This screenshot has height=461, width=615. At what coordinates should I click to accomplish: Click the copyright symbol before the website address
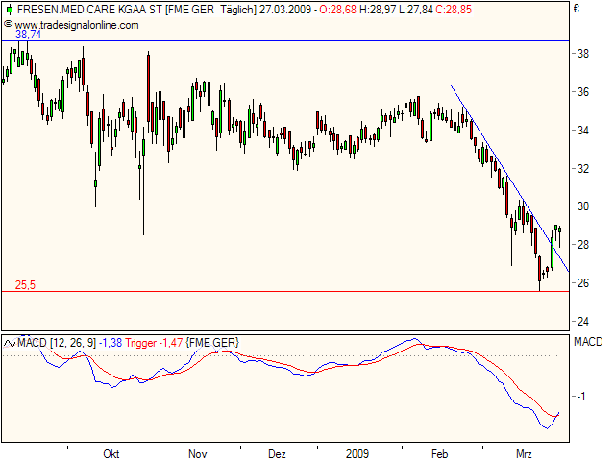pos(10,23)
